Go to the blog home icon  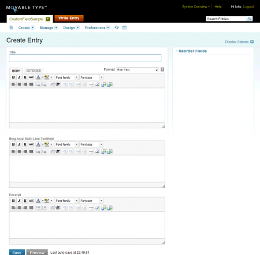(11, 28)
